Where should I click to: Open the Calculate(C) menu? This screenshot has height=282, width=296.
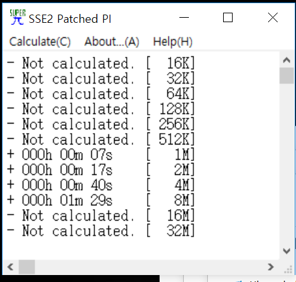click(40, 41)
